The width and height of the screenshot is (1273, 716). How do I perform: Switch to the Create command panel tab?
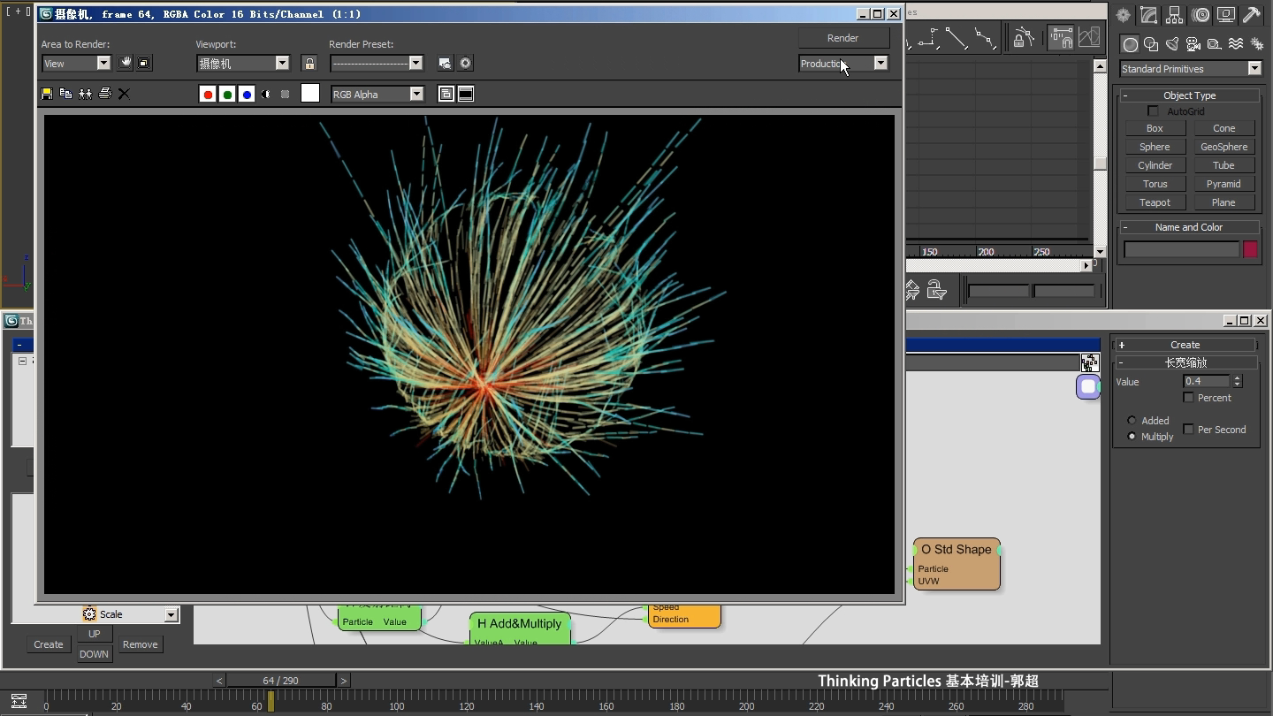[1124, 15]
